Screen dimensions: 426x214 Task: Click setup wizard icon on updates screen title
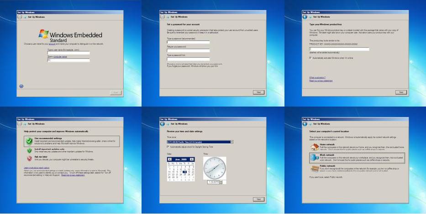(25, 124)
